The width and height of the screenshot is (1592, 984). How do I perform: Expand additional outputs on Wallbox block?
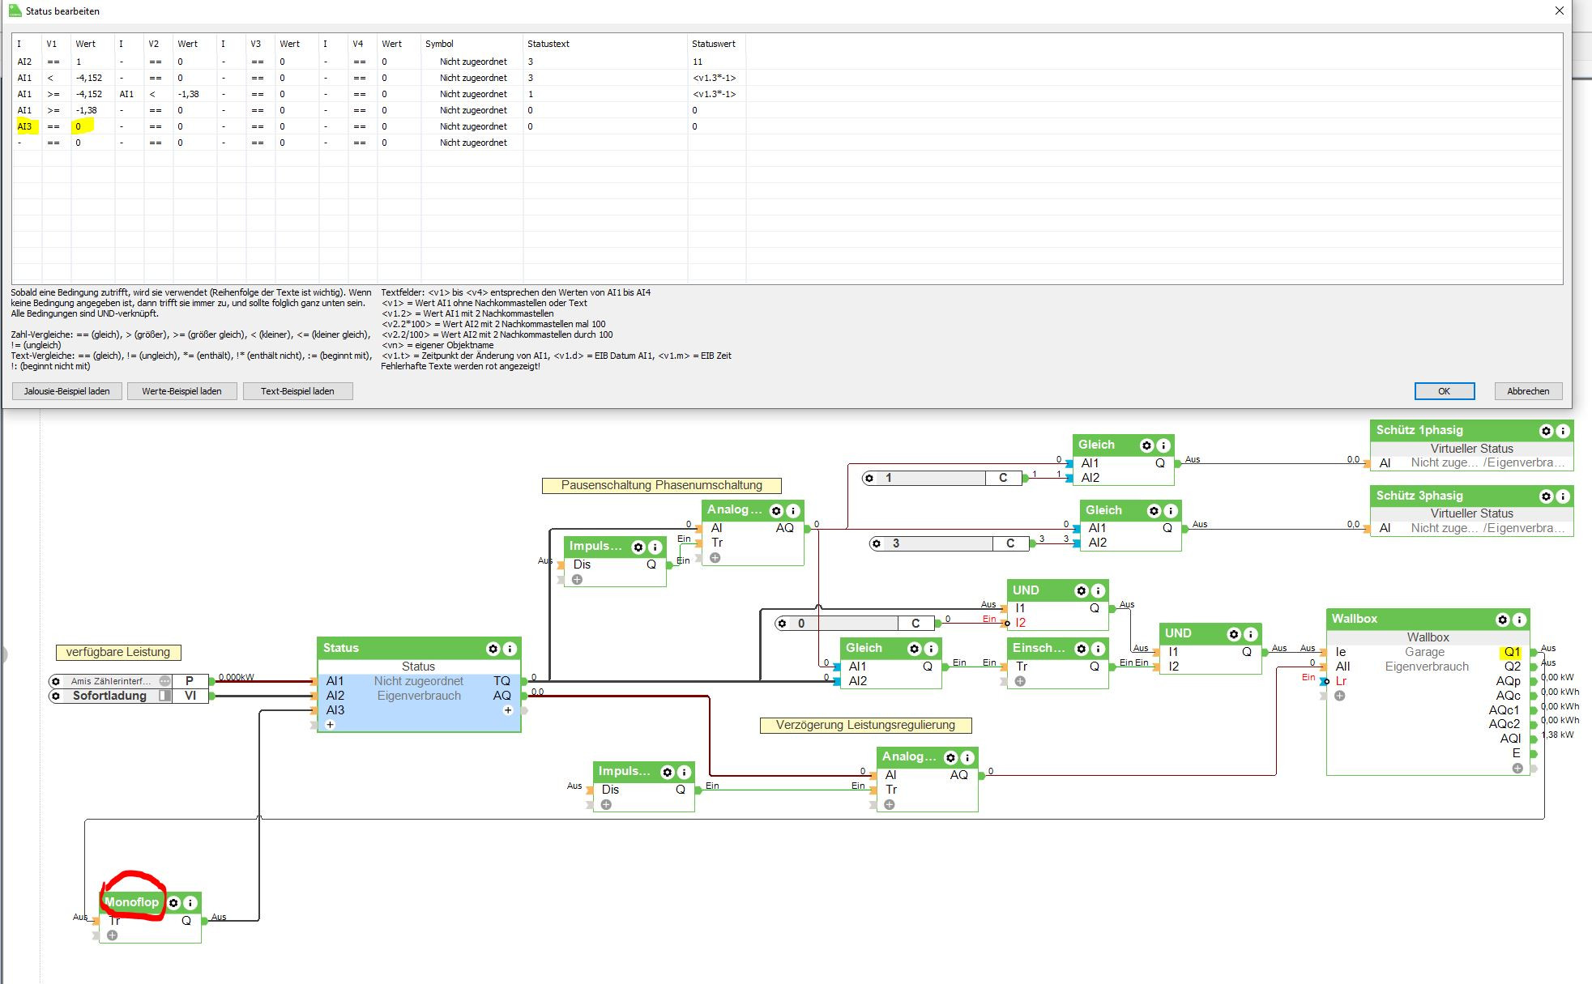(x=1517, y=768)
